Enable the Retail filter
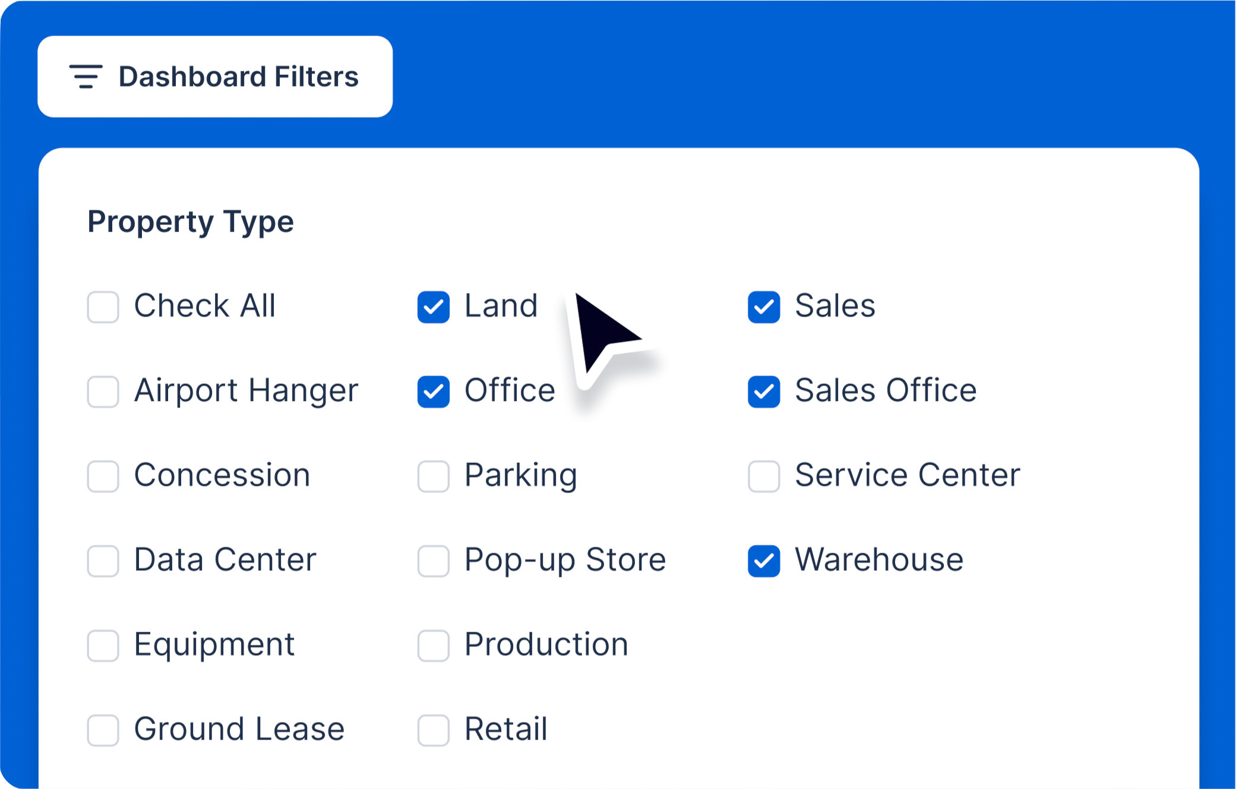 [x=433, y=730]
